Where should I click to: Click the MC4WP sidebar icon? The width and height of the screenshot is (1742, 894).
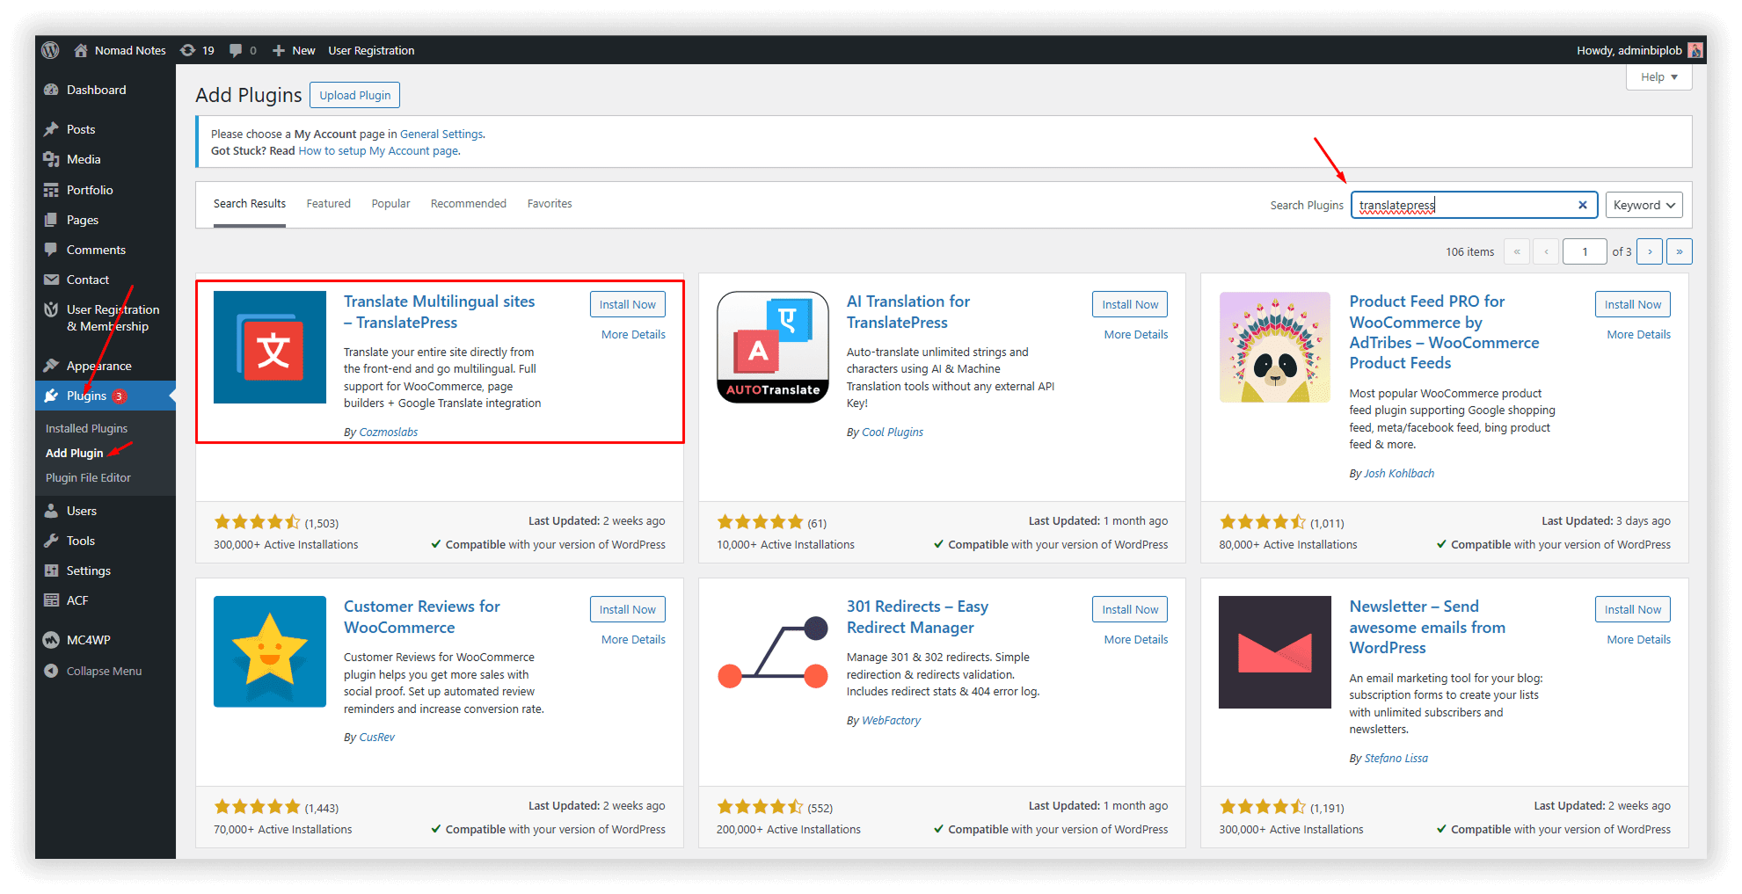[51, 640]
